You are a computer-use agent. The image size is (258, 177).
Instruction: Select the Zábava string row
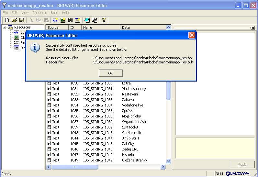(x=105, y=100)
